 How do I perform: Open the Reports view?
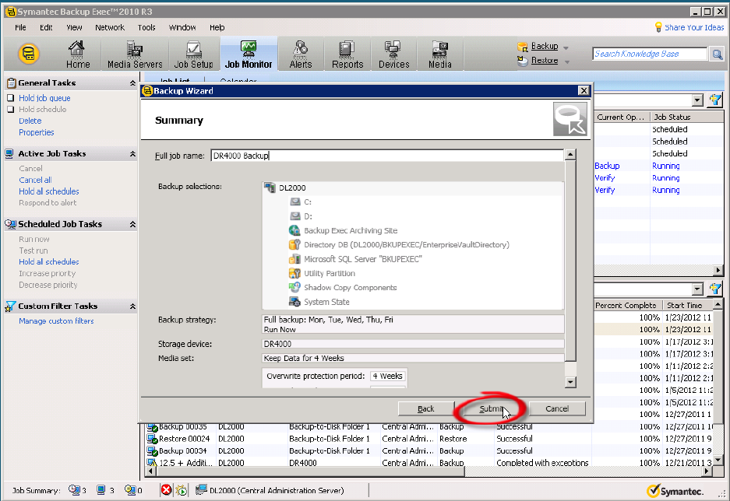[347, 54]
